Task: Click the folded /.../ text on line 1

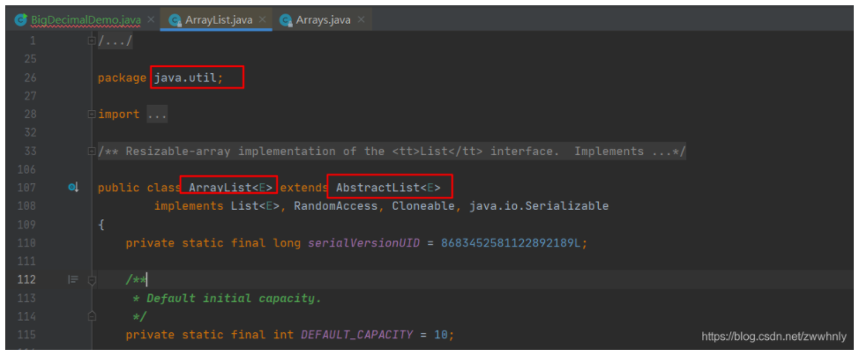Action: click(x=115, y=41)
